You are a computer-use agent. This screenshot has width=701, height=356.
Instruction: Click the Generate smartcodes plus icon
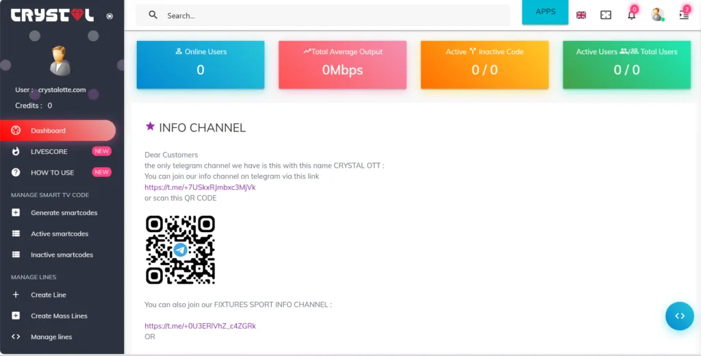tap(16, 213)
